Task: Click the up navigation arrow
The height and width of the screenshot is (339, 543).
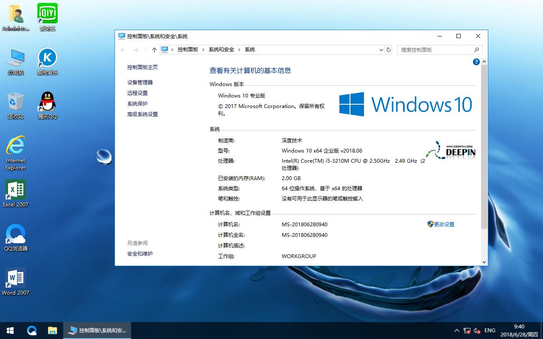Action: (154, 50)
